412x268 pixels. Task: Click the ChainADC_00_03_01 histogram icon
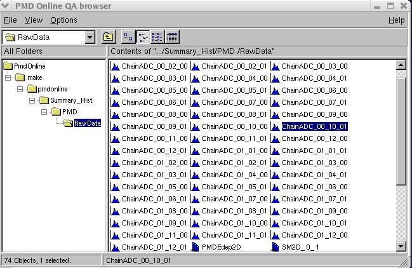115,79
